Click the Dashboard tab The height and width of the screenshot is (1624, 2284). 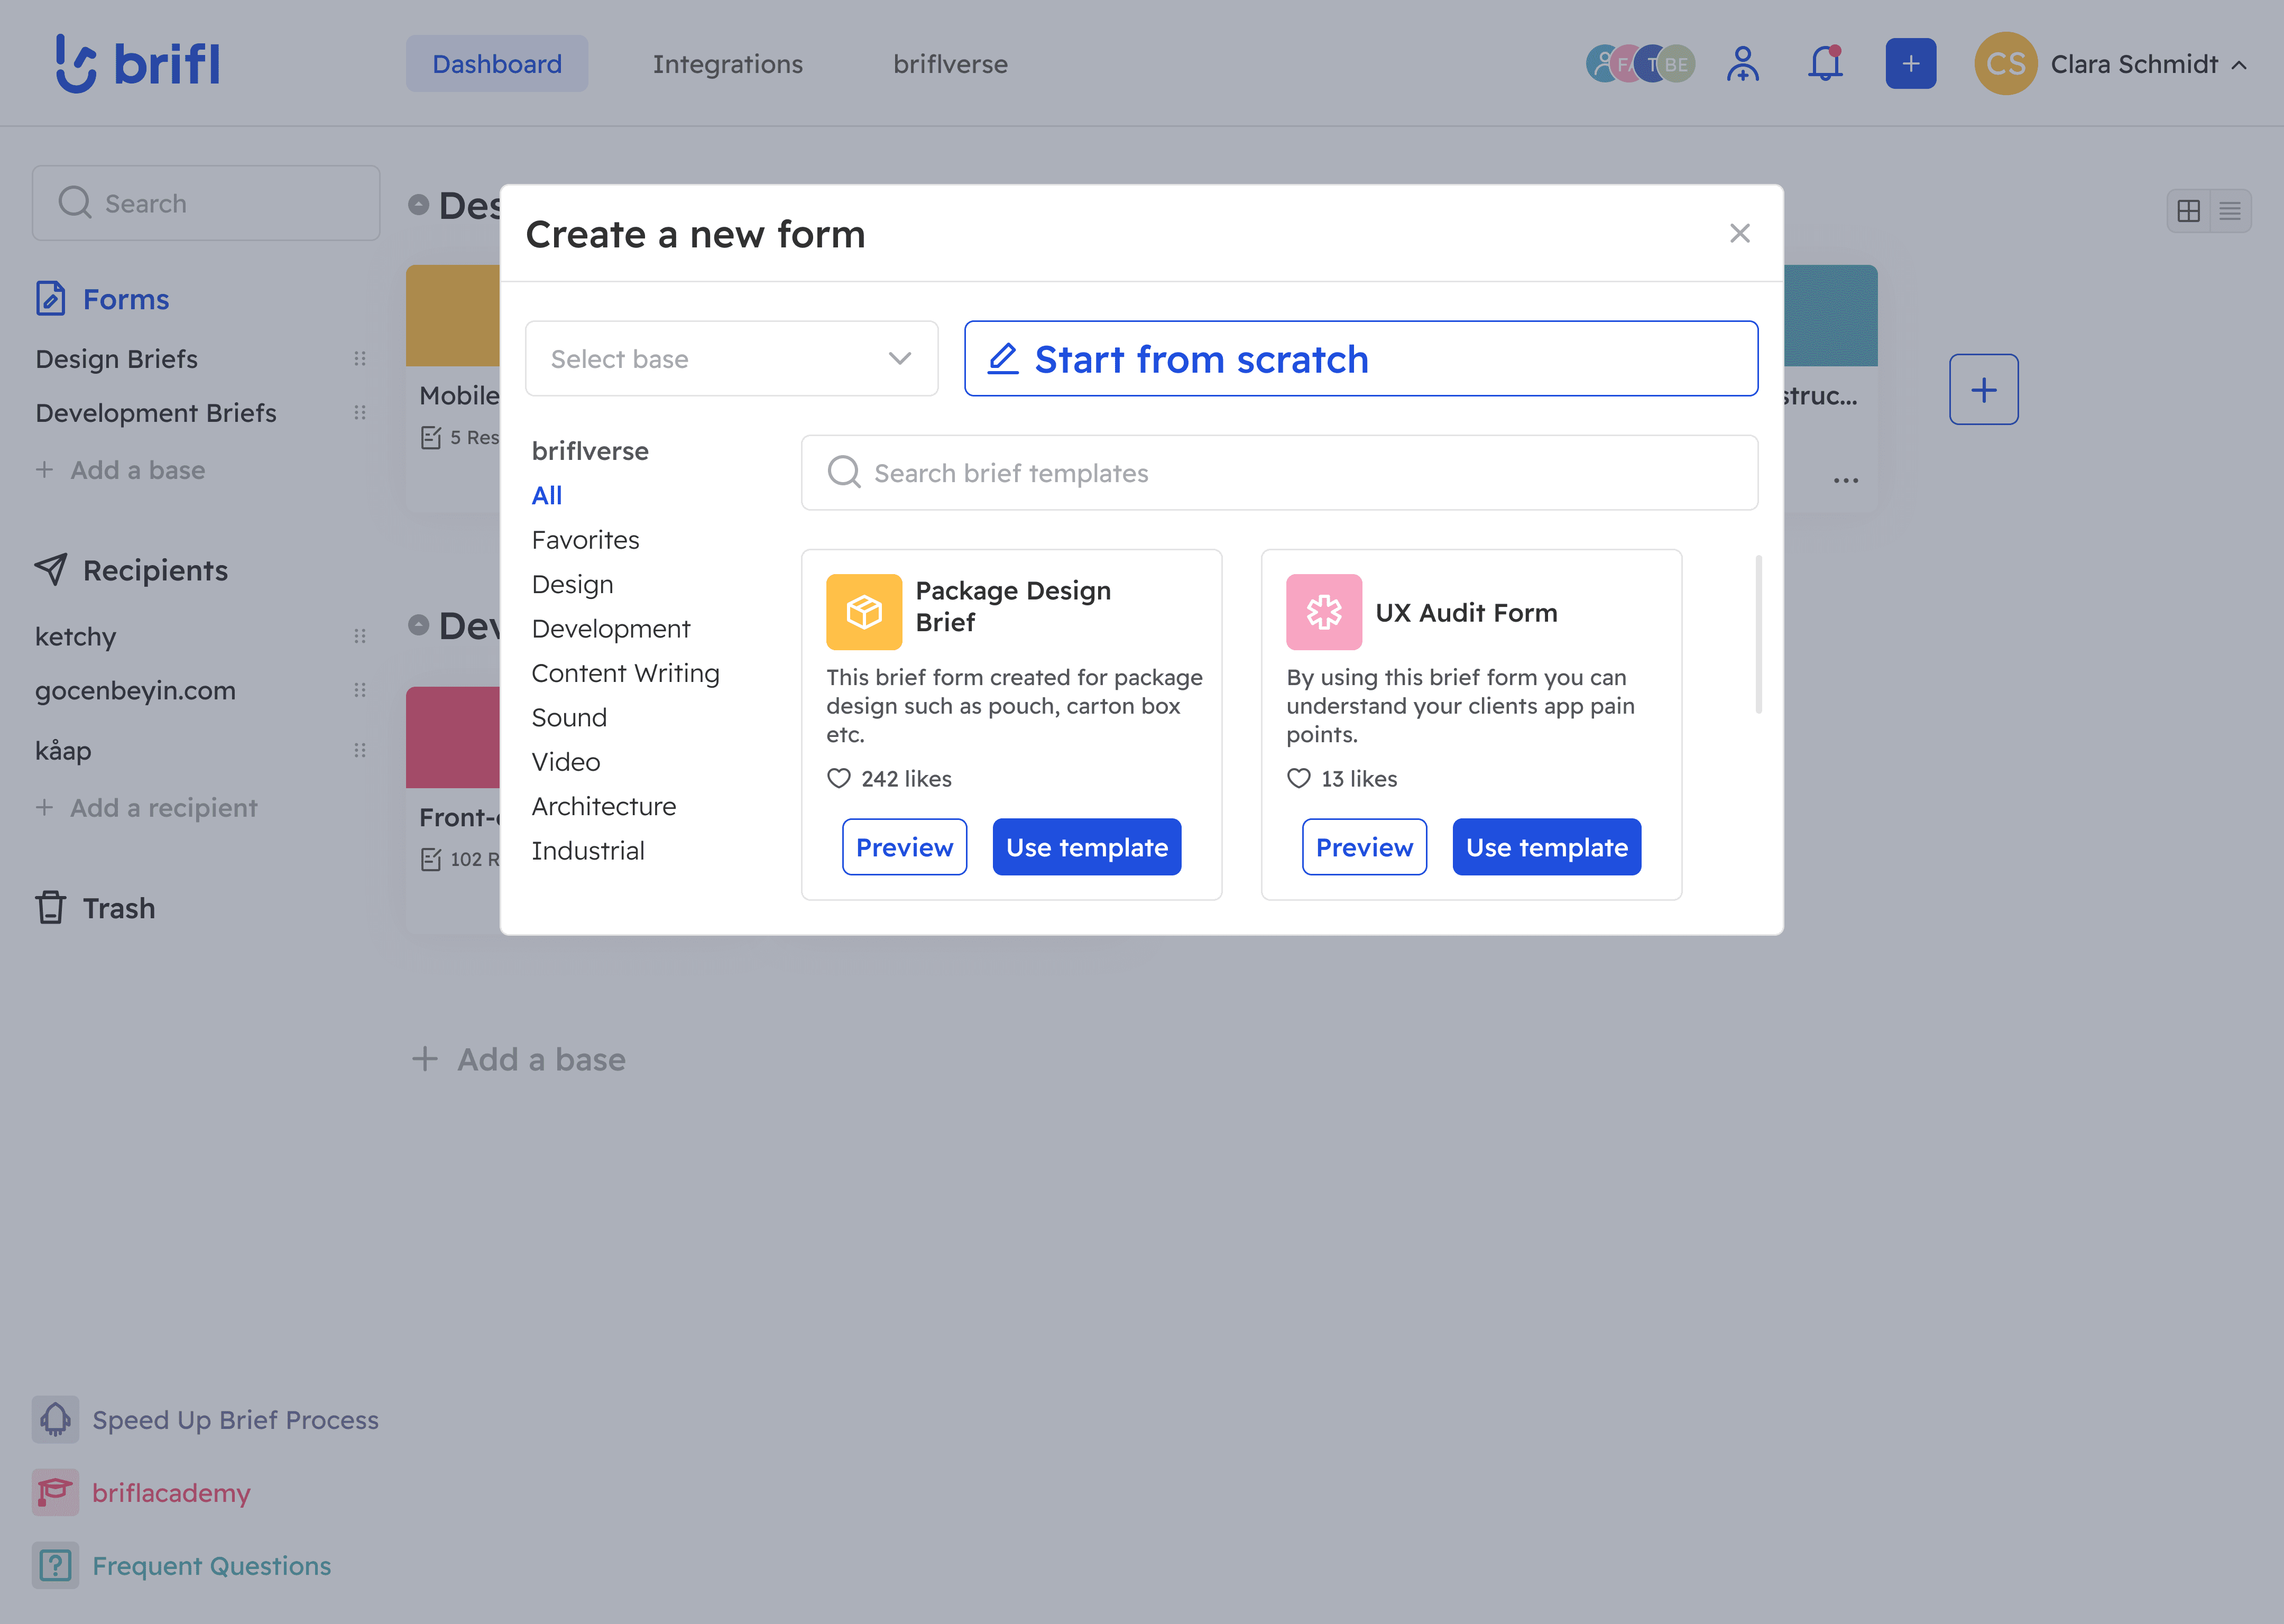point(497,63)
